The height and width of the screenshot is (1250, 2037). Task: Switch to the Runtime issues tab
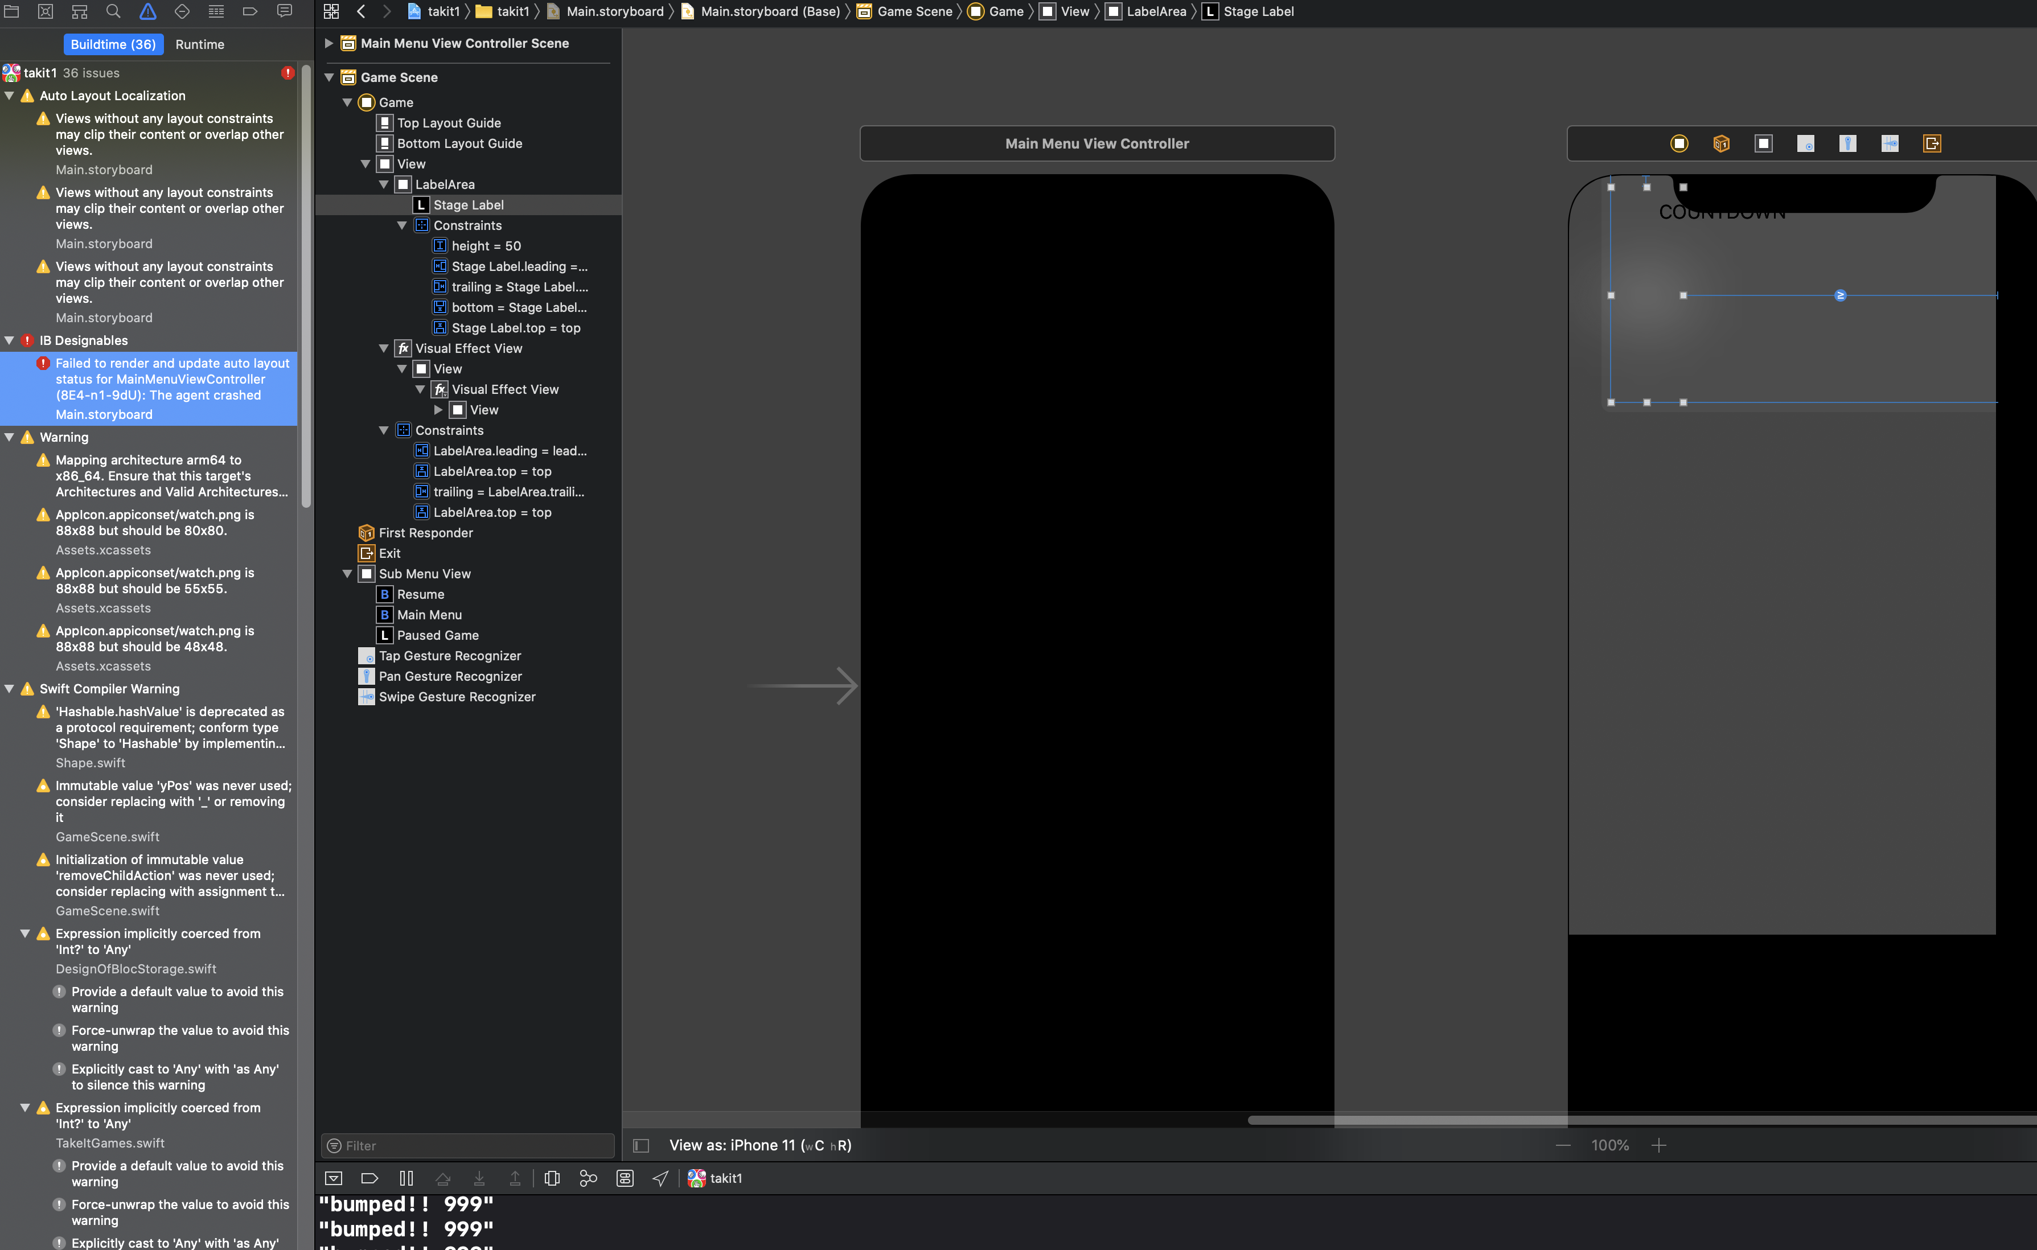click(x=199, y=44)
